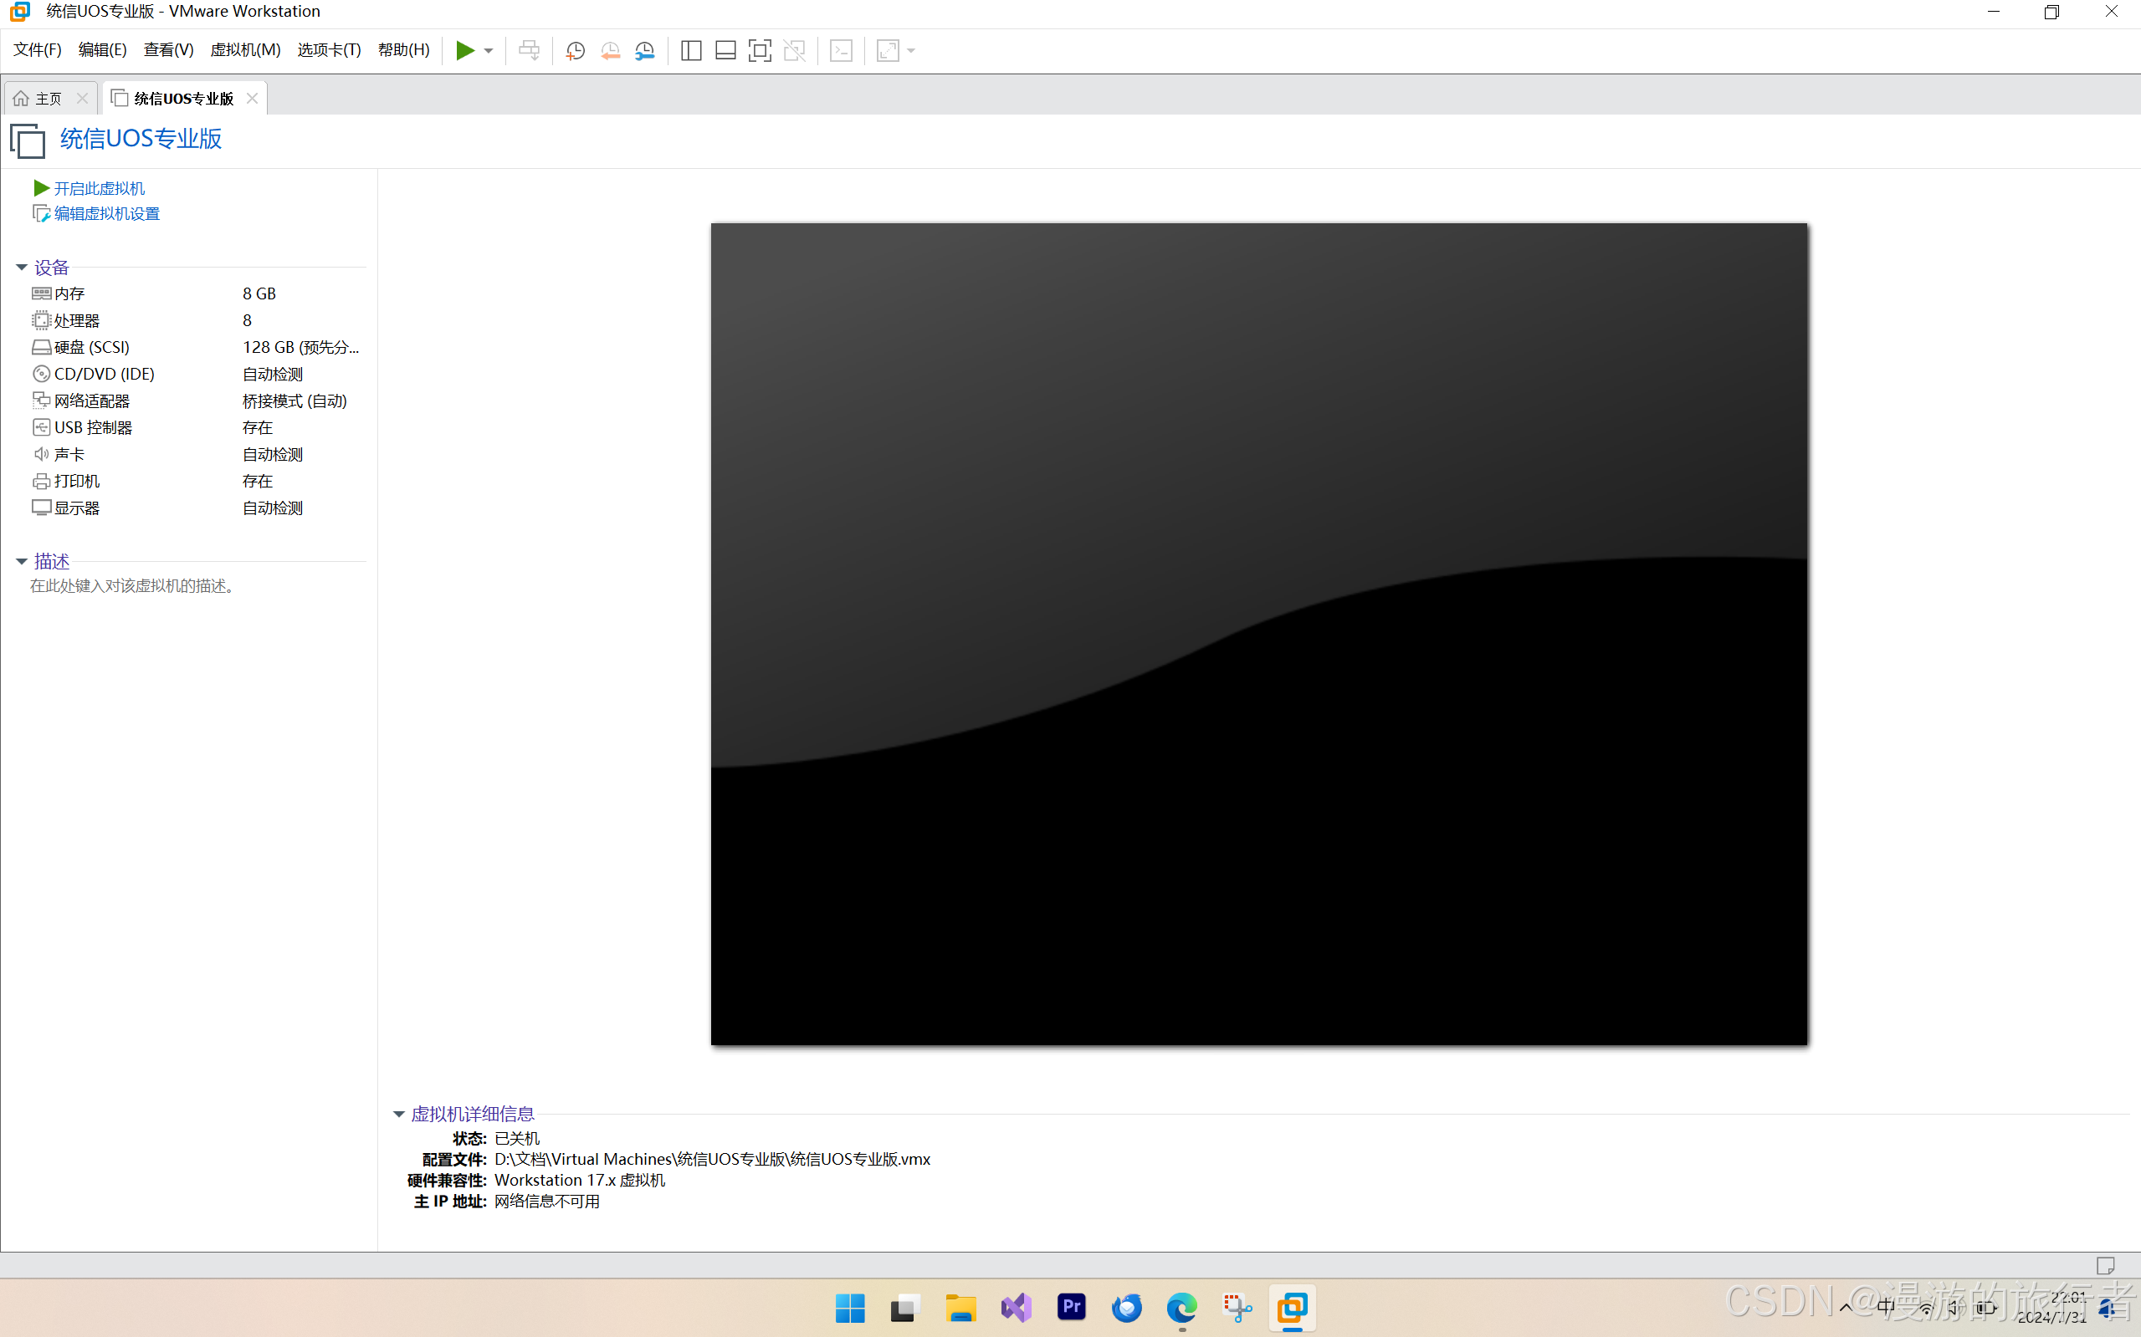
Task: Click the description field placeholder text
Action: point(135,586)
